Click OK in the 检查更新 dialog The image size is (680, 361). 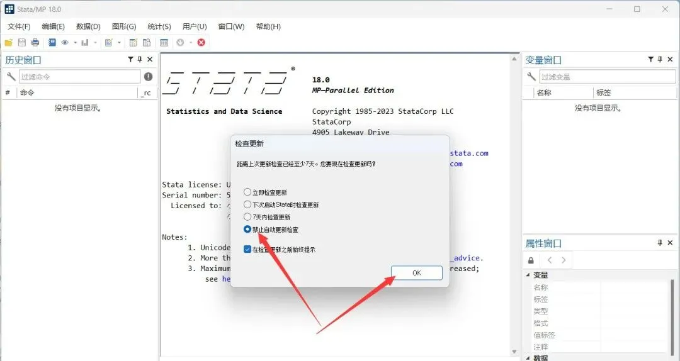click(x=417, y=272)
